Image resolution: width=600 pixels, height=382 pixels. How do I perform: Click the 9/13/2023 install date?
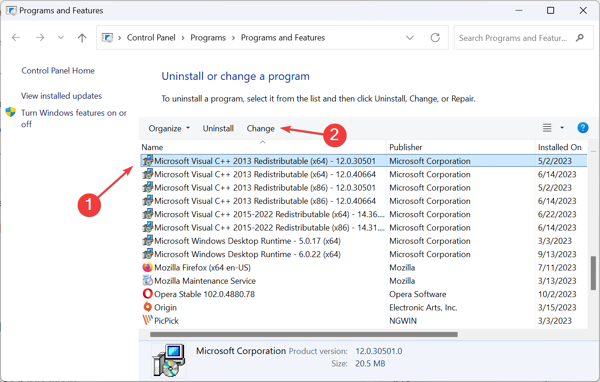(x=557, y=254)
